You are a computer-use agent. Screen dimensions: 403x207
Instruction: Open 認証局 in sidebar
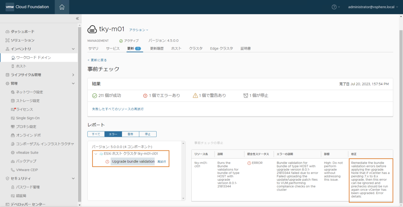tap(21, 196)
